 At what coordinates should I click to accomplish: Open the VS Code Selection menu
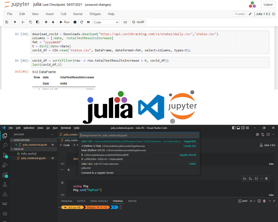point(29,128)
